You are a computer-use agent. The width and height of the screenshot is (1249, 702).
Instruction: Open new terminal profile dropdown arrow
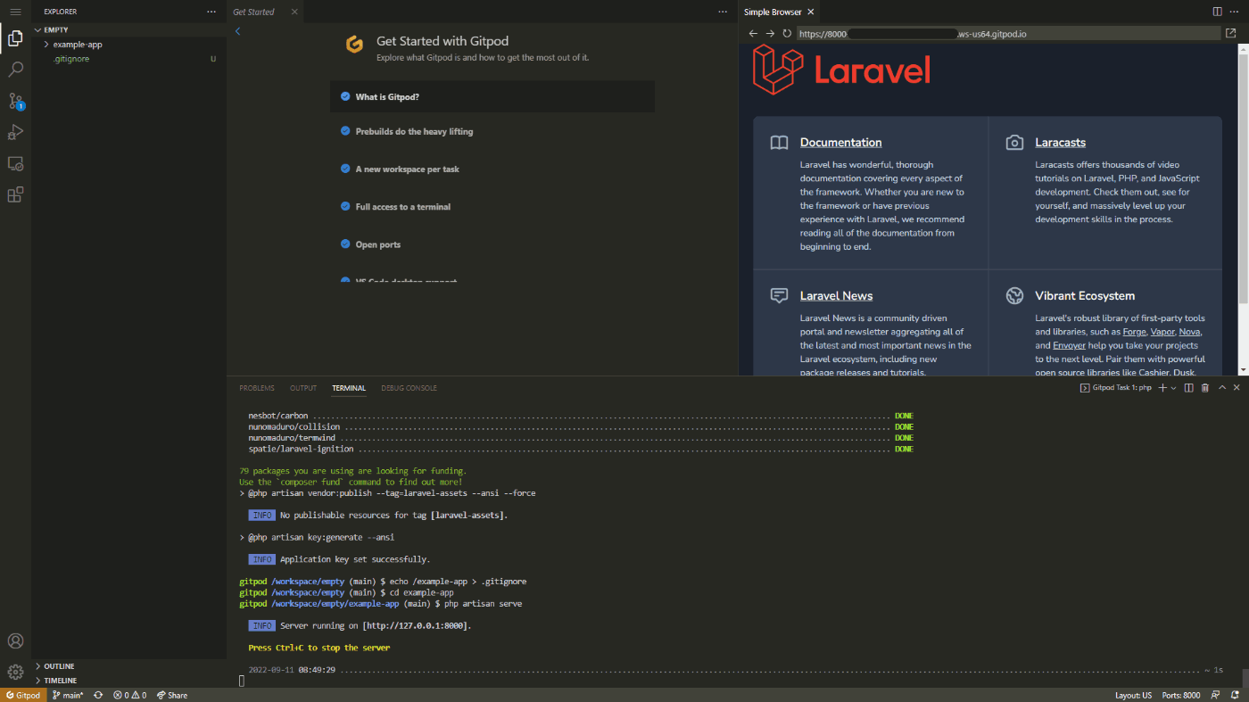(1174, 388)
